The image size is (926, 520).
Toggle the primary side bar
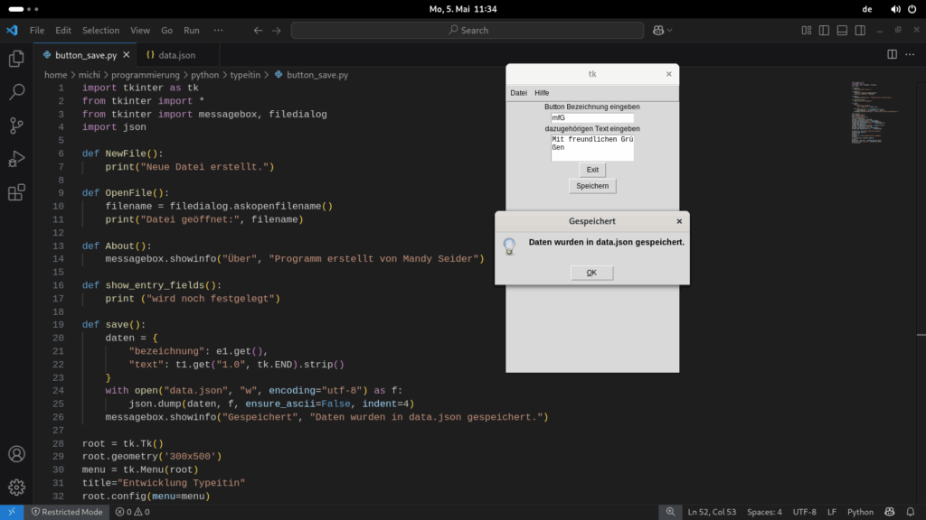824,30
